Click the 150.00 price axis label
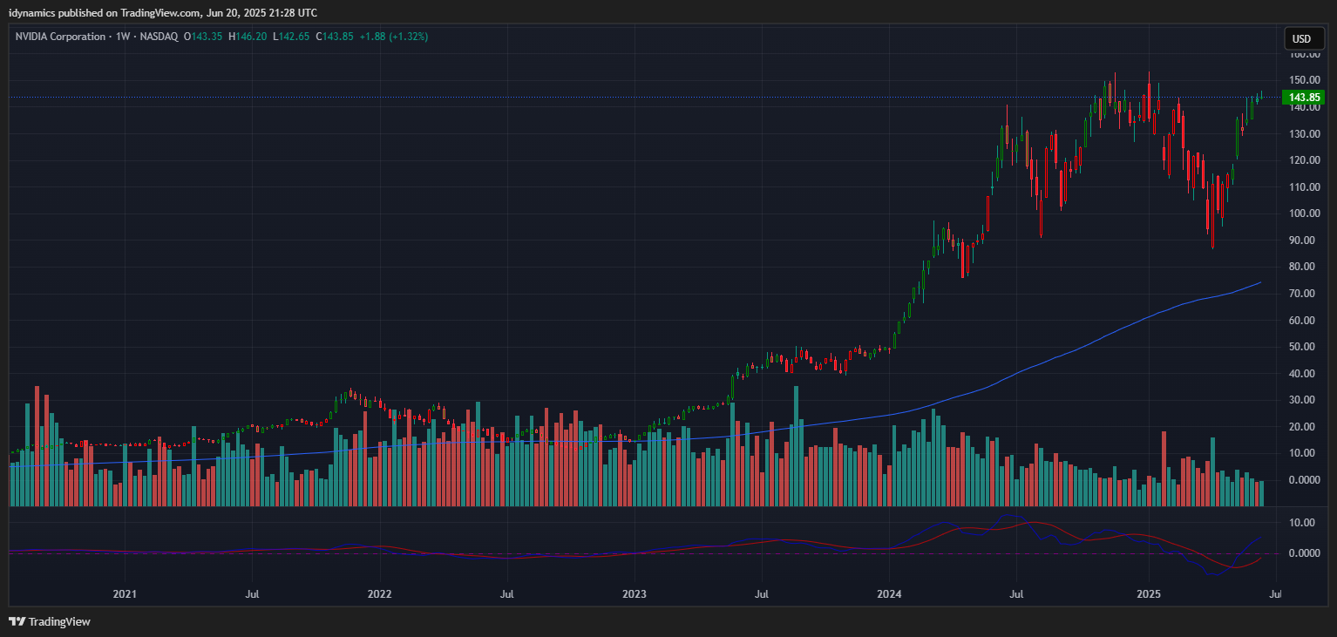 pos(1304,80)
